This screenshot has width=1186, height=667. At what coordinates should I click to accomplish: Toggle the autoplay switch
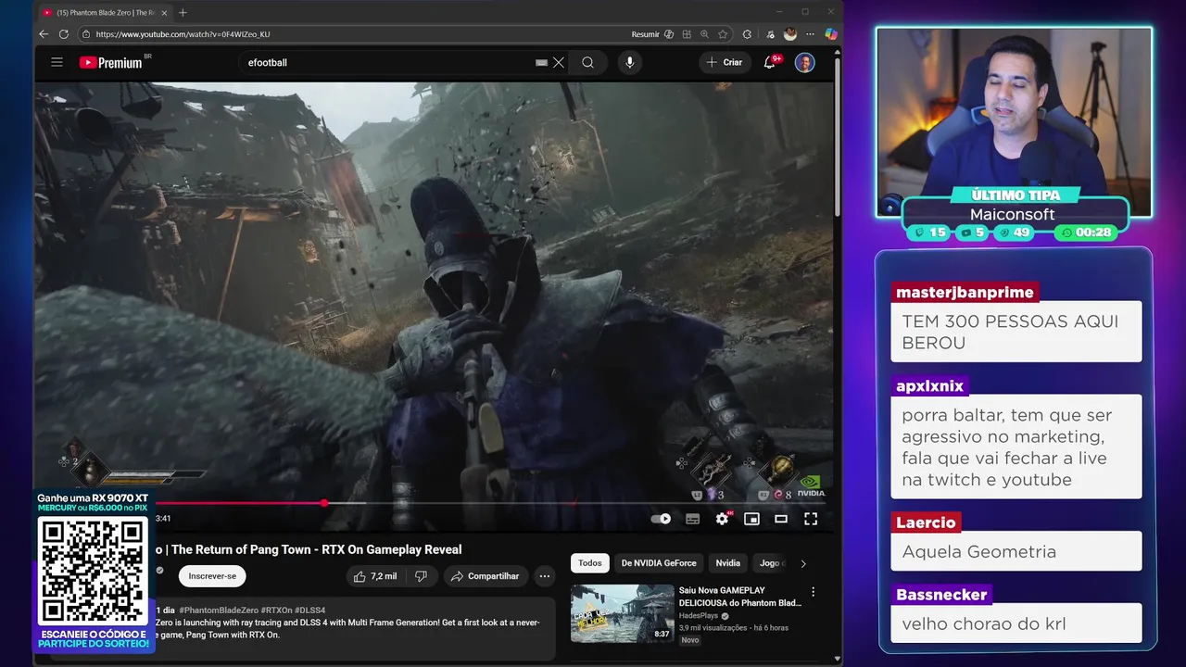[x=661, y=519]
